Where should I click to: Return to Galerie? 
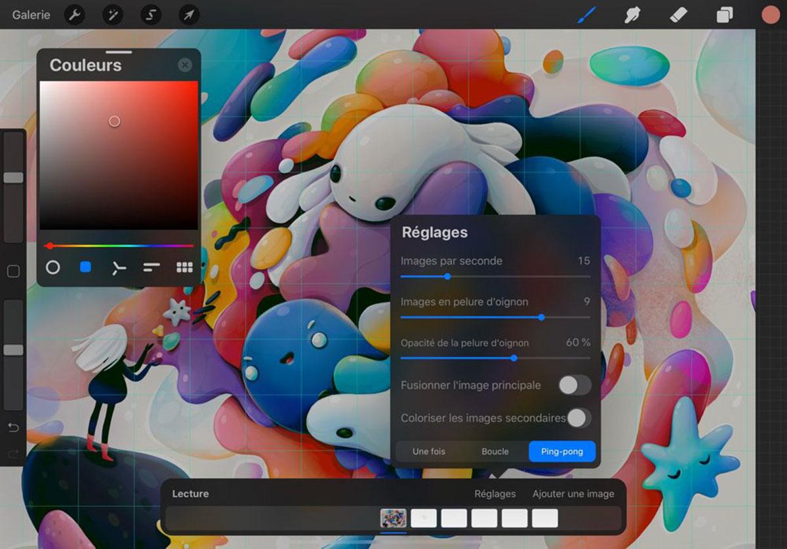click(31, 14)
